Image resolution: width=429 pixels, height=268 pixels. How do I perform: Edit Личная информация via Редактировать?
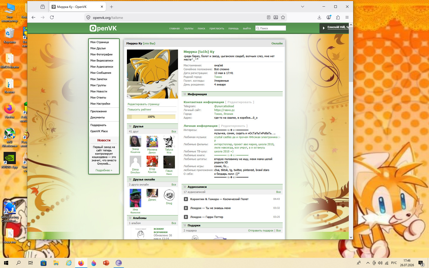click(233, 126)
